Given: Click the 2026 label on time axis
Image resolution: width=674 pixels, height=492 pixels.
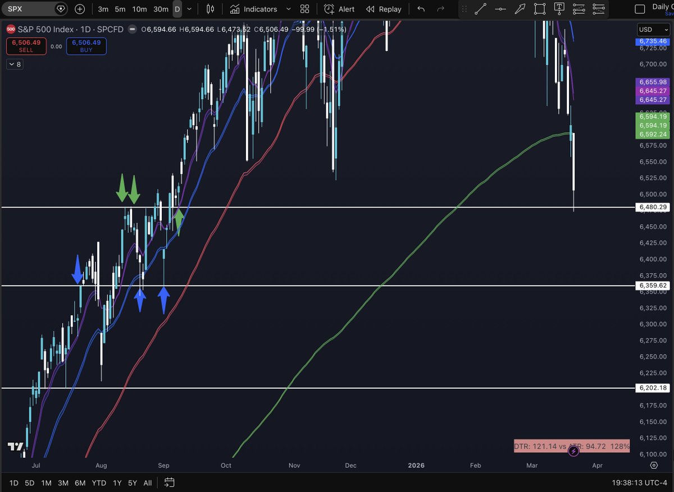Looking at the screenshot, I should click(416, 466).
